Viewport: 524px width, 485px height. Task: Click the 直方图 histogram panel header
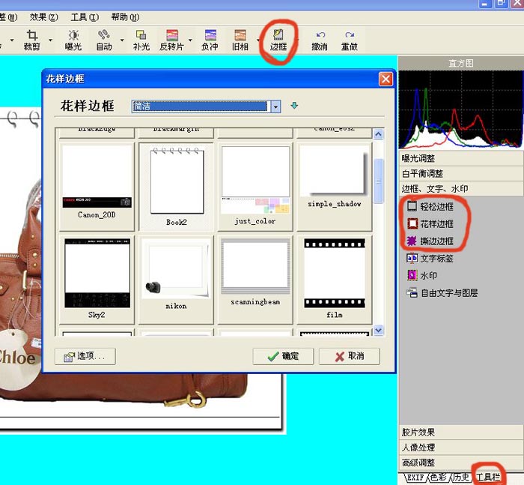coord(461,63)
